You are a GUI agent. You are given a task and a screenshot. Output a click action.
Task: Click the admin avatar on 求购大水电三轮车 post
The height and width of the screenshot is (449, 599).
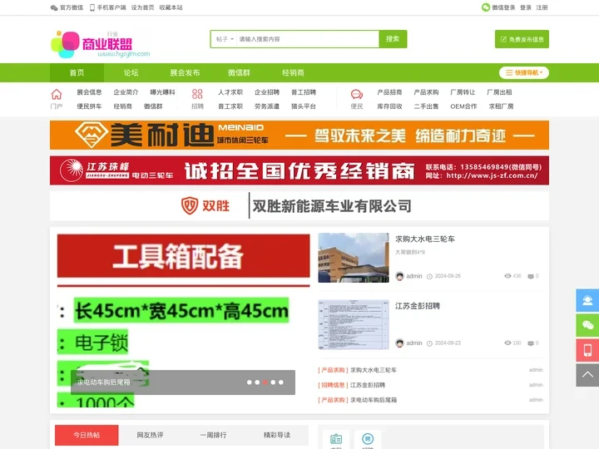tap(399, 276)
